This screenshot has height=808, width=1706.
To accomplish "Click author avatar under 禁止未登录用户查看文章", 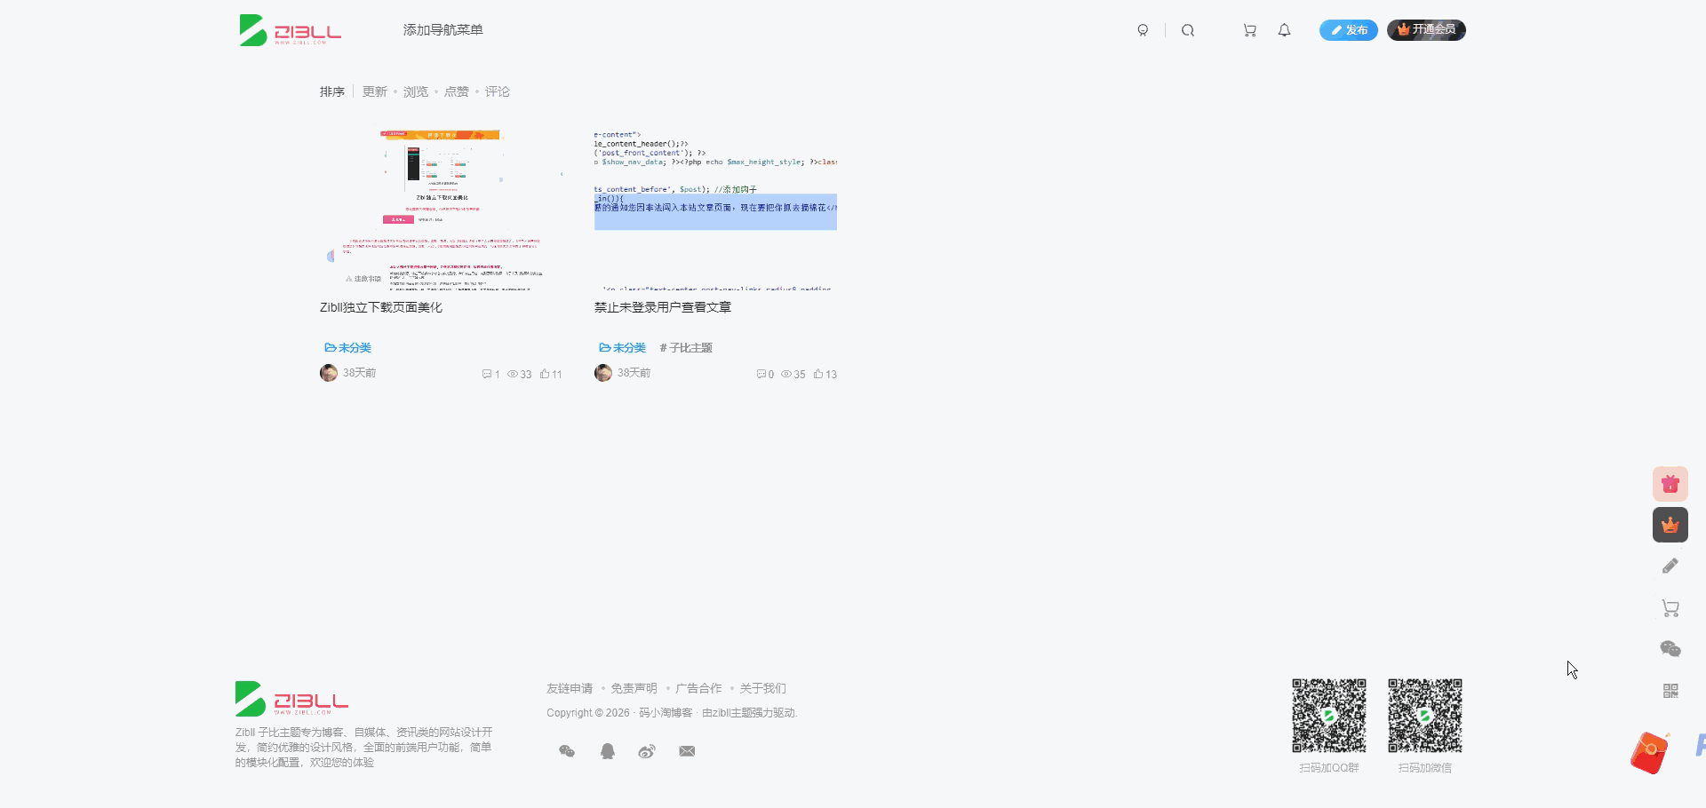I will (603, 373).
